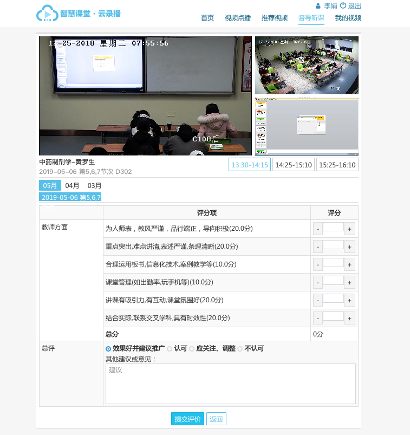410x435 pixels.
Task: Select the 效果好并建议推广 radio option
Action: 108,349
